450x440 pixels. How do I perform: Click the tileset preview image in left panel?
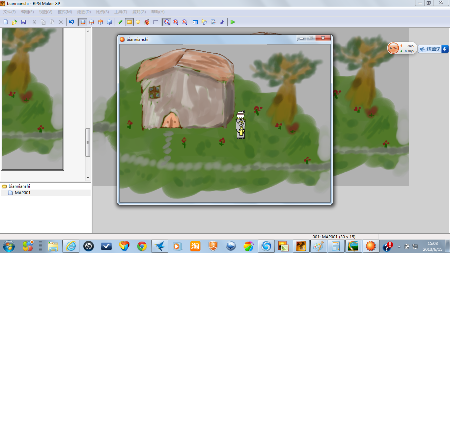32,99
